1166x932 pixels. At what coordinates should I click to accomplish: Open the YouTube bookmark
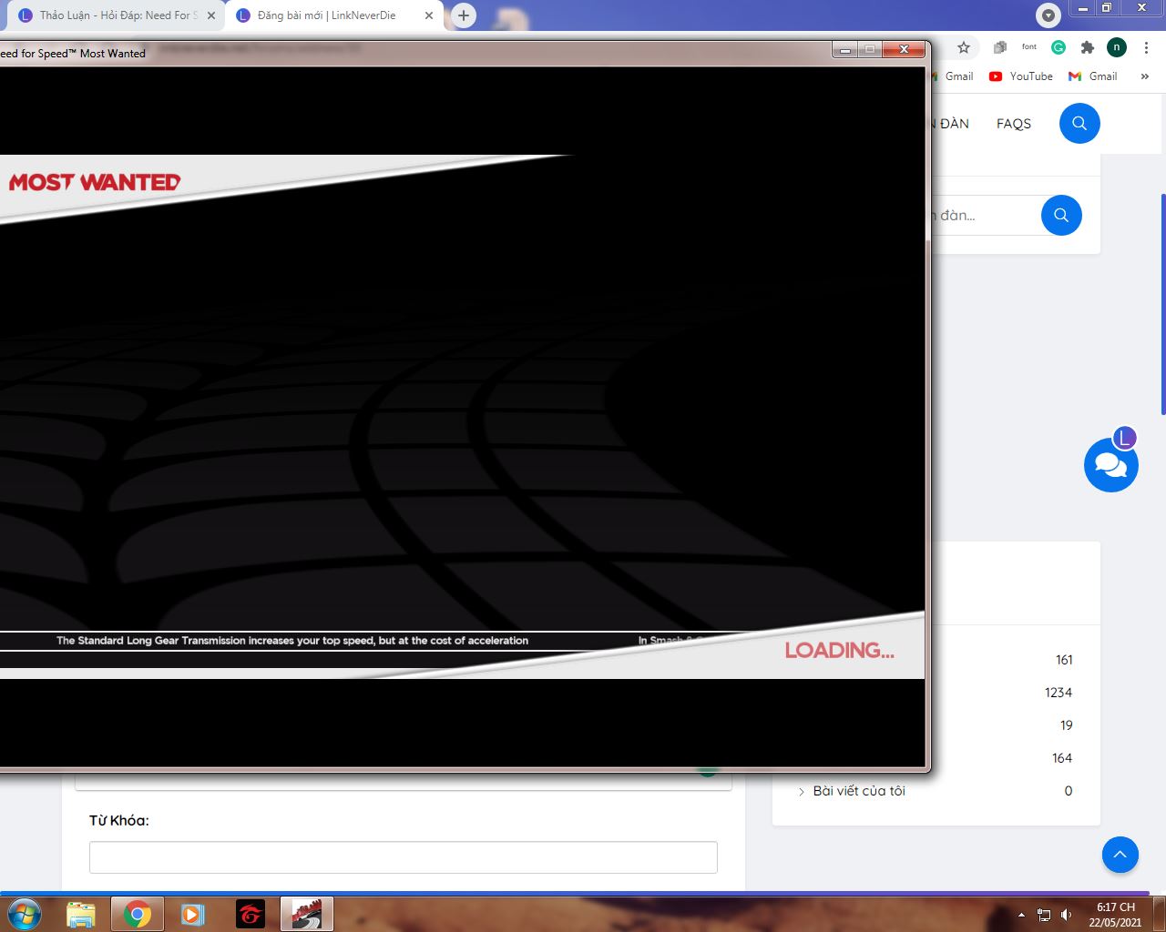tap(1021, 76)
